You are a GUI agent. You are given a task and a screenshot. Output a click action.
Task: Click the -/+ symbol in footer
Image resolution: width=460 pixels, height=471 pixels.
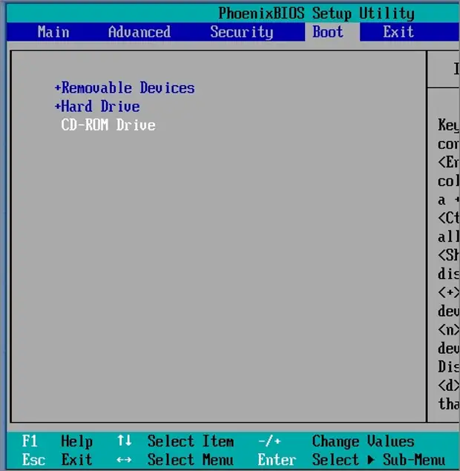pos(268,441)
